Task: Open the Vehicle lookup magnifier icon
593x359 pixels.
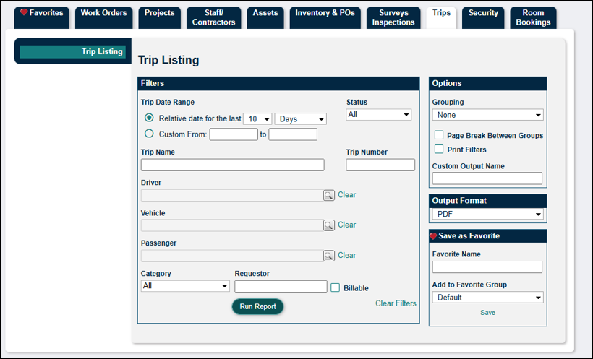Action: [328, 225]
